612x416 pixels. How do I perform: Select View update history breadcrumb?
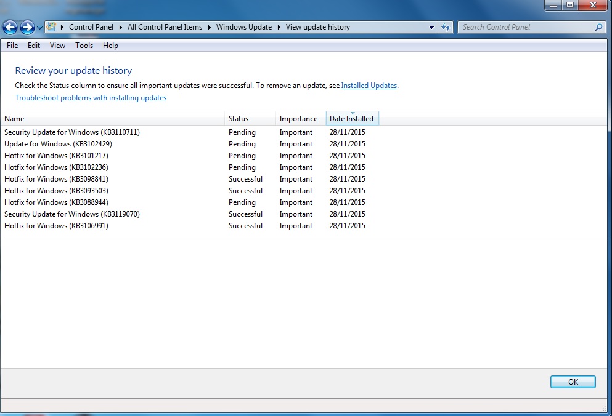point(317,27)
